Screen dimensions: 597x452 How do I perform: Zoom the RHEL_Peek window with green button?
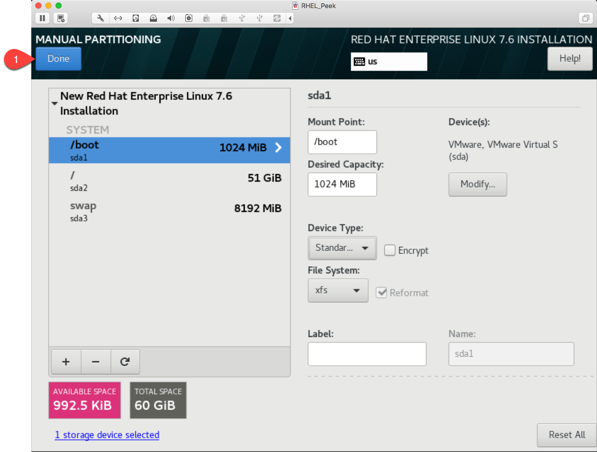(58, 6)
